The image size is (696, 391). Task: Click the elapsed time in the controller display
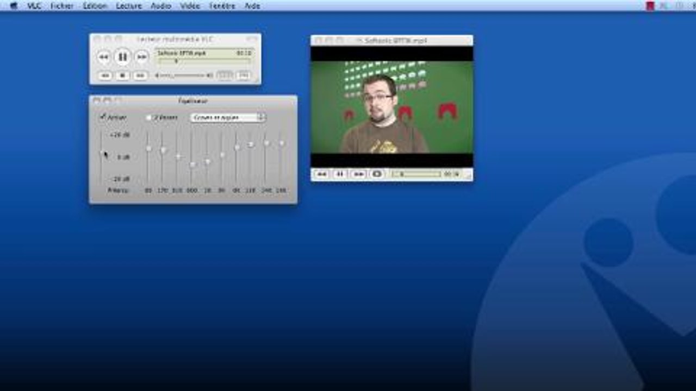pos(244,53)
